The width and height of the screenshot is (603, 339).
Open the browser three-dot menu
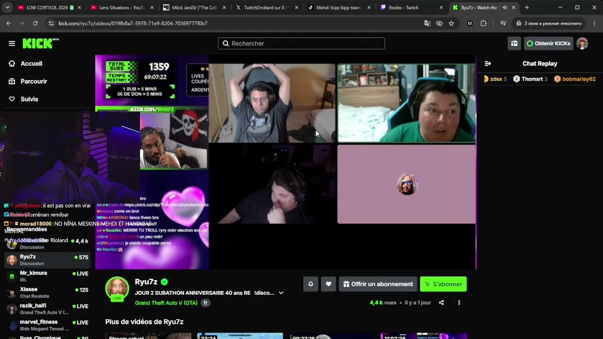point(595,23)
